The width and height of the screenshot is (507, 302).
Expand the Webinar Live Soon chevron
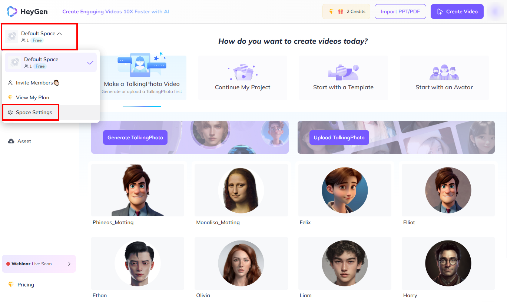click(69, 264)
